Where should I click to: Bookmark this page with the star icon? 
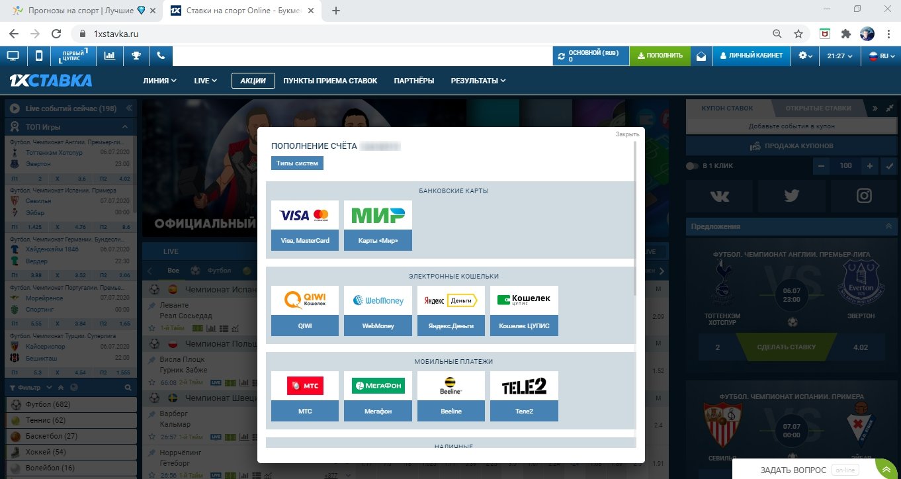[798, 34]
